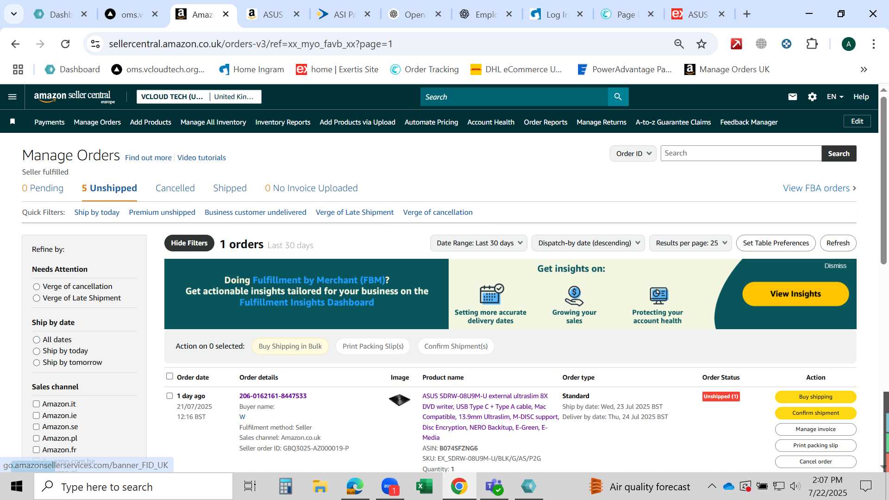Image resolution: width=889 pixels, height=500 pixels.
Task: Click the Confirm shipment button
Action: (815, 413)
